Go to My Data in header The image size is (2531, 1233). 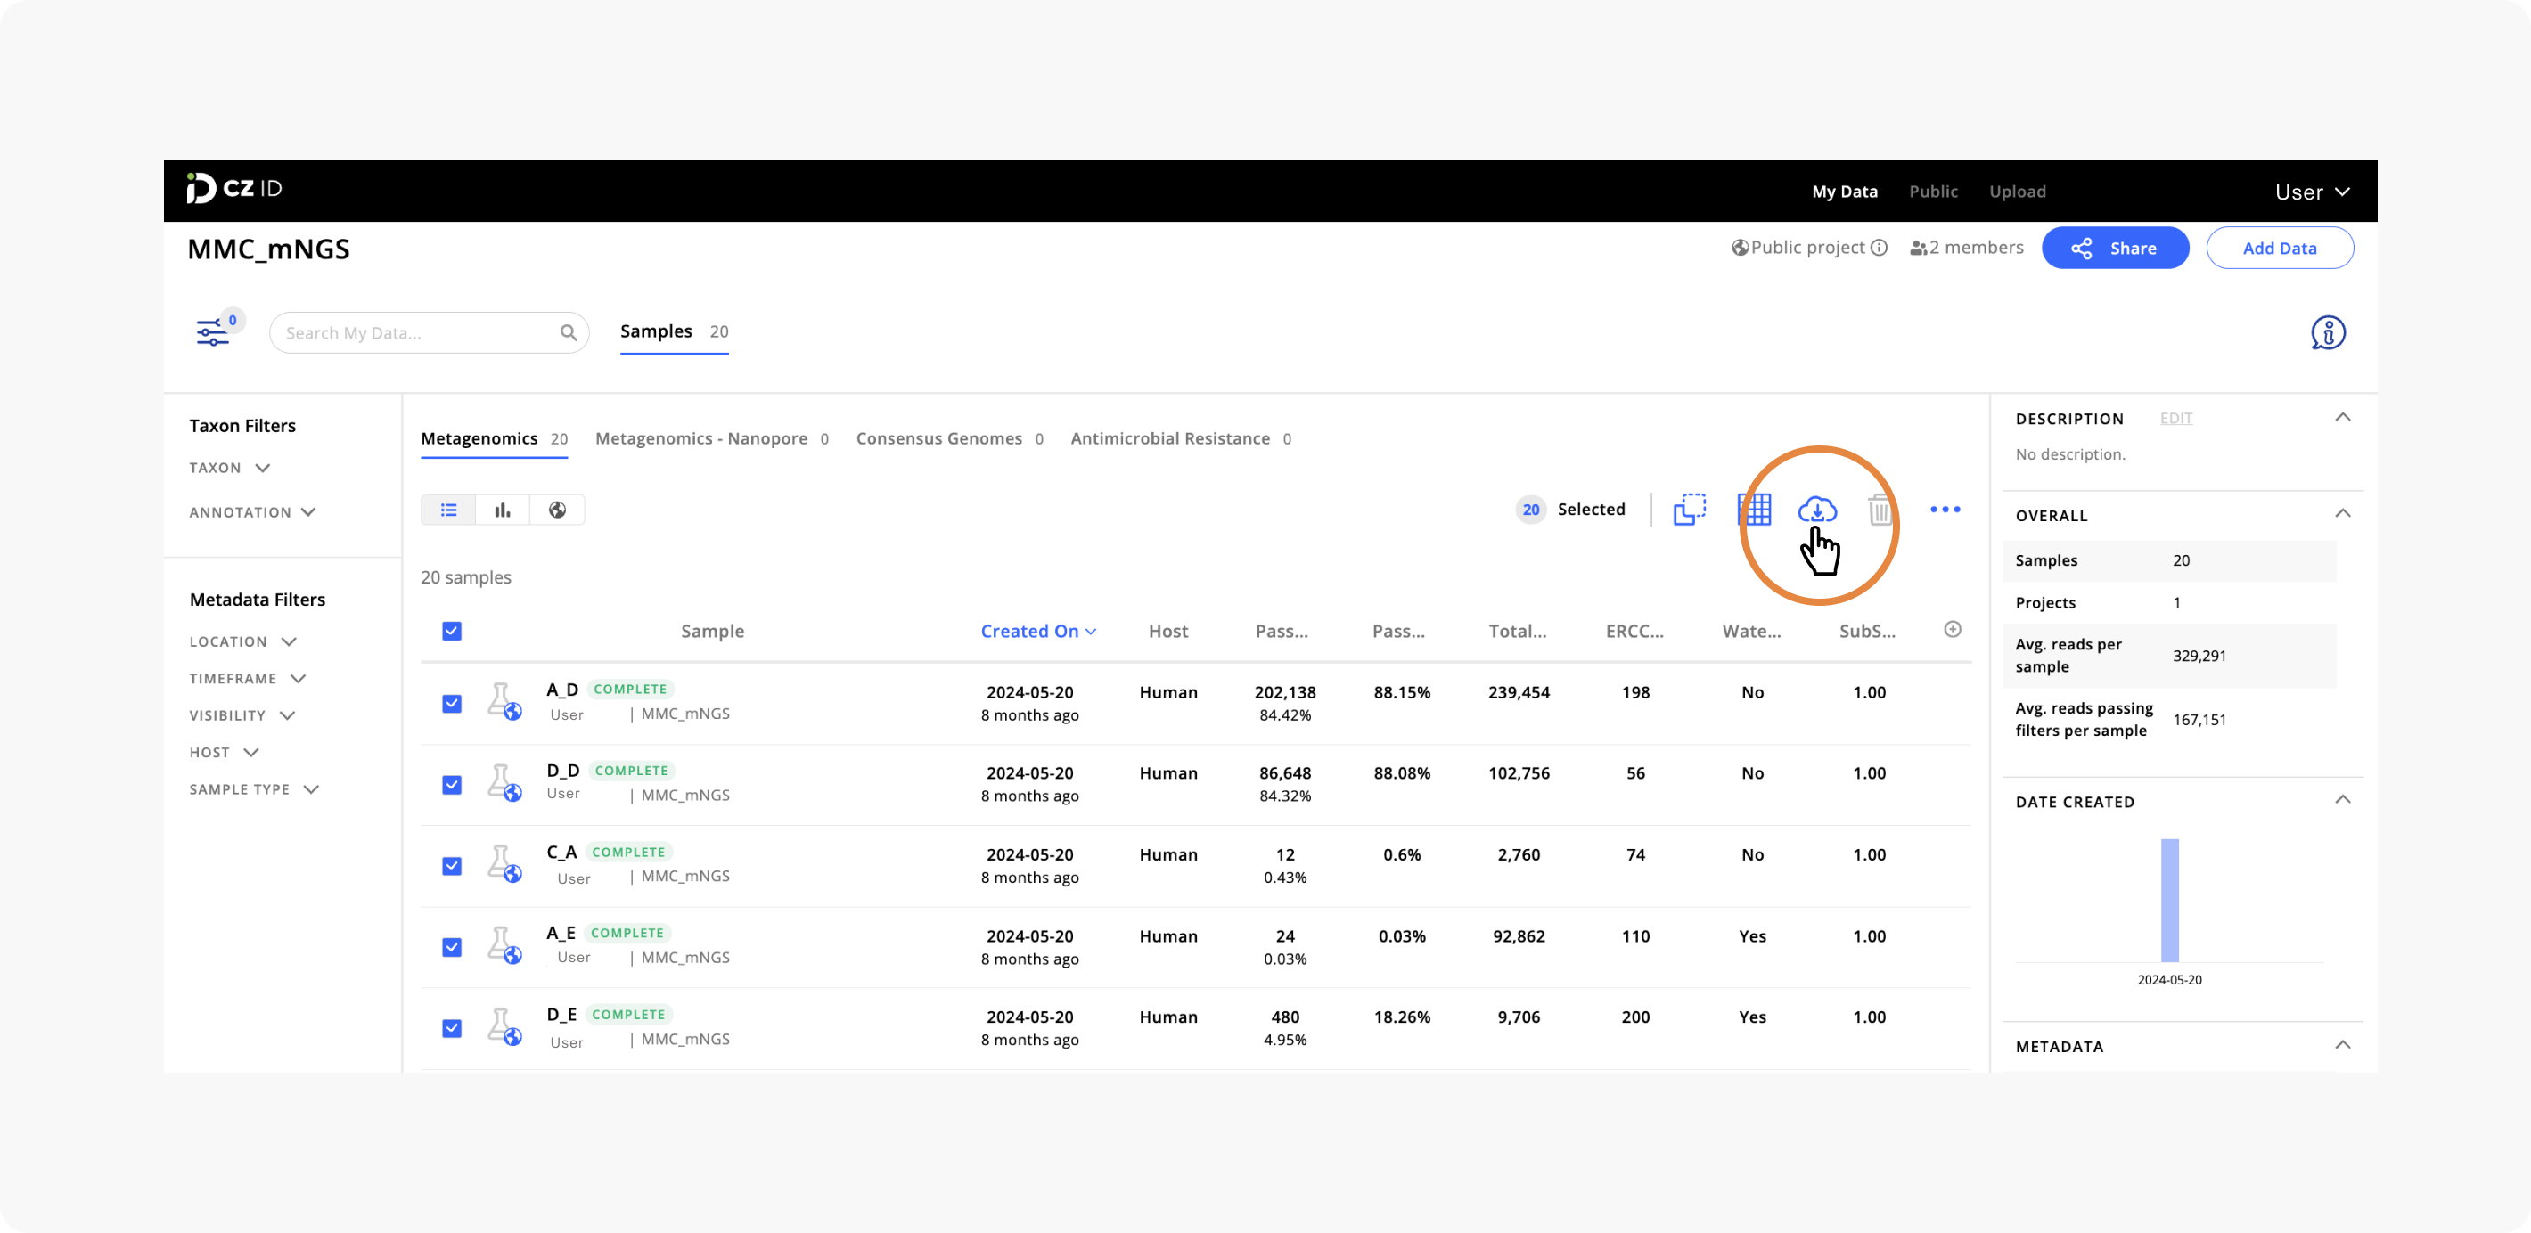pos(1844,192)
